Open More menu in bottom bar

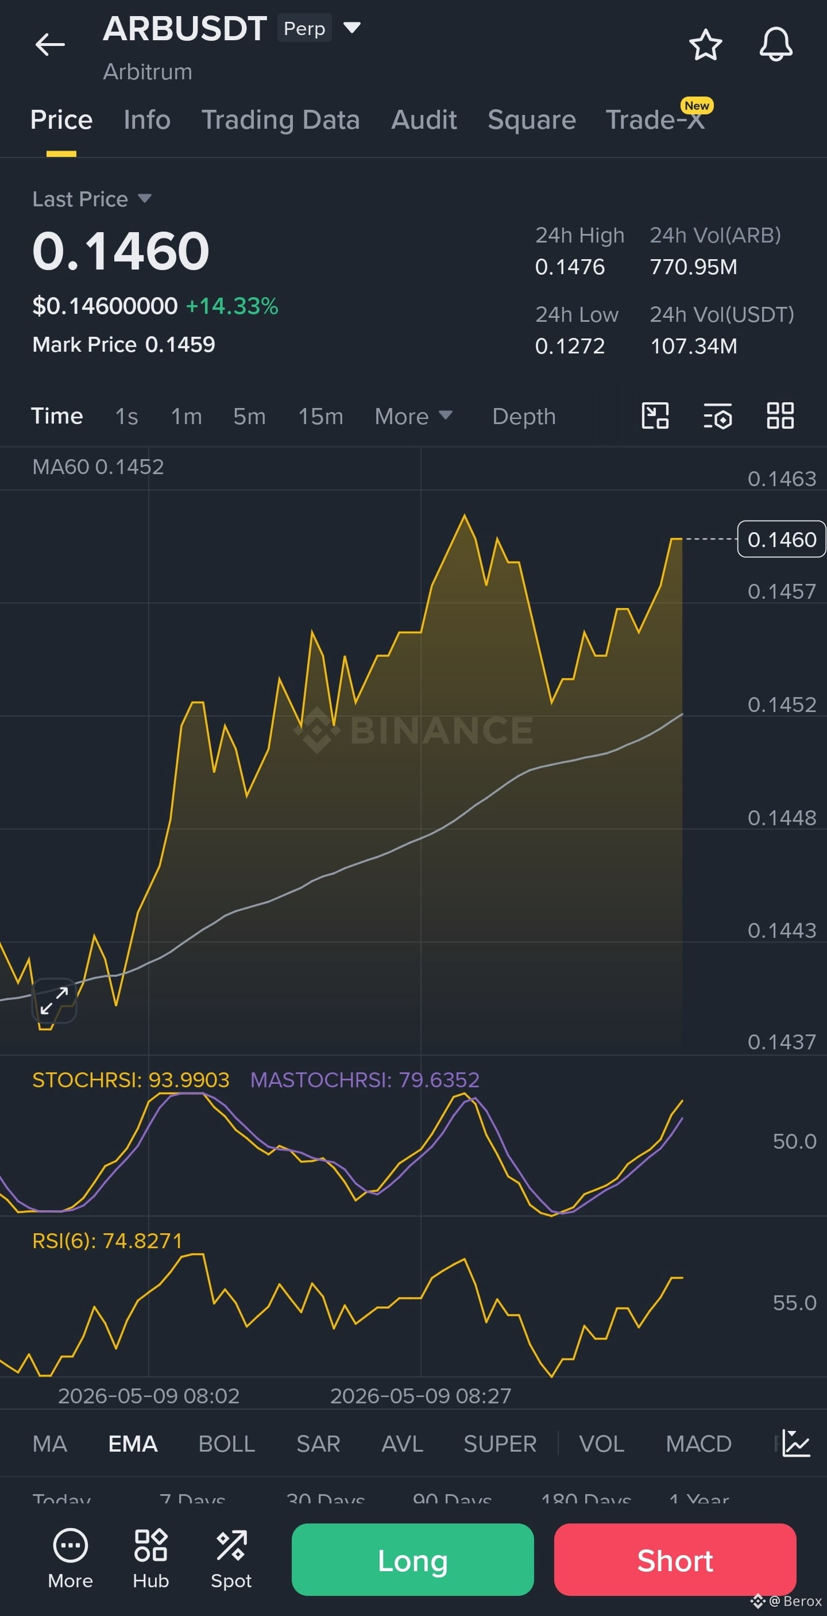(x=70, y=1559)
